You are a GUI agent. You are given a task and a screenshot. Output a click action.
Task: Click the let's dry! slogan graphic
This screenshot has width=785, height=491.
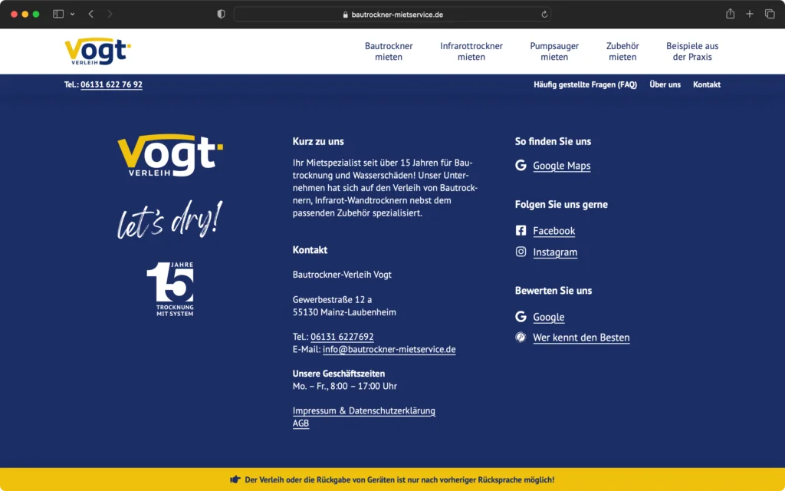[170, 219]
